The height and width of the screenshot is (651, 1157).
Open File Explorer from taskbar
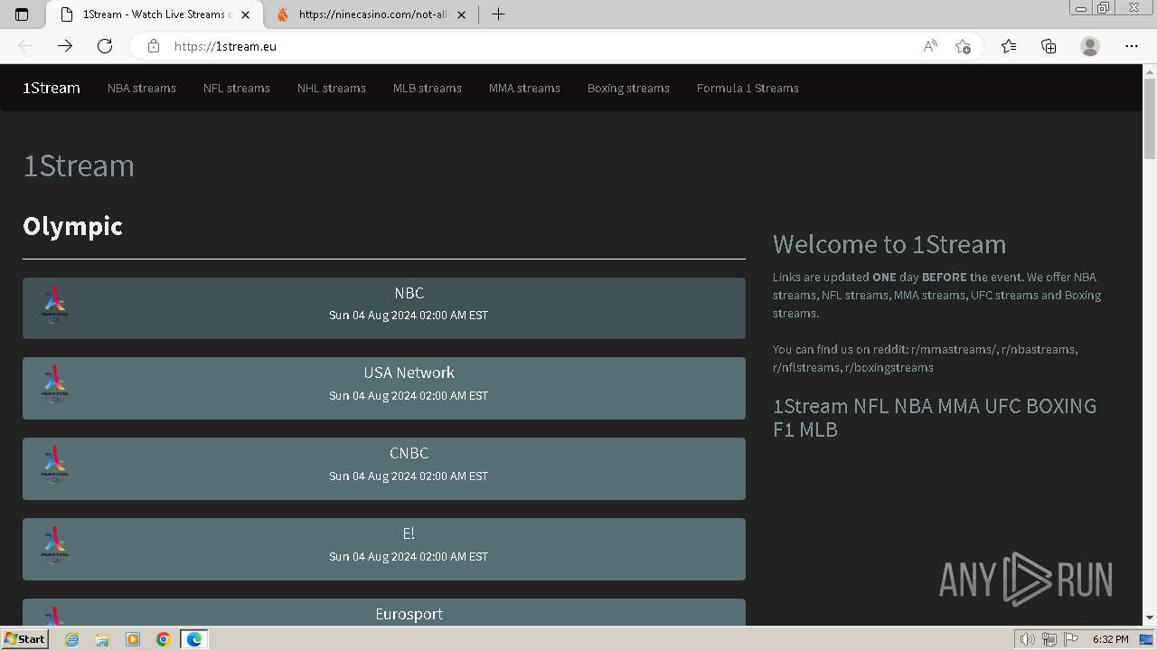pos(102,639)
